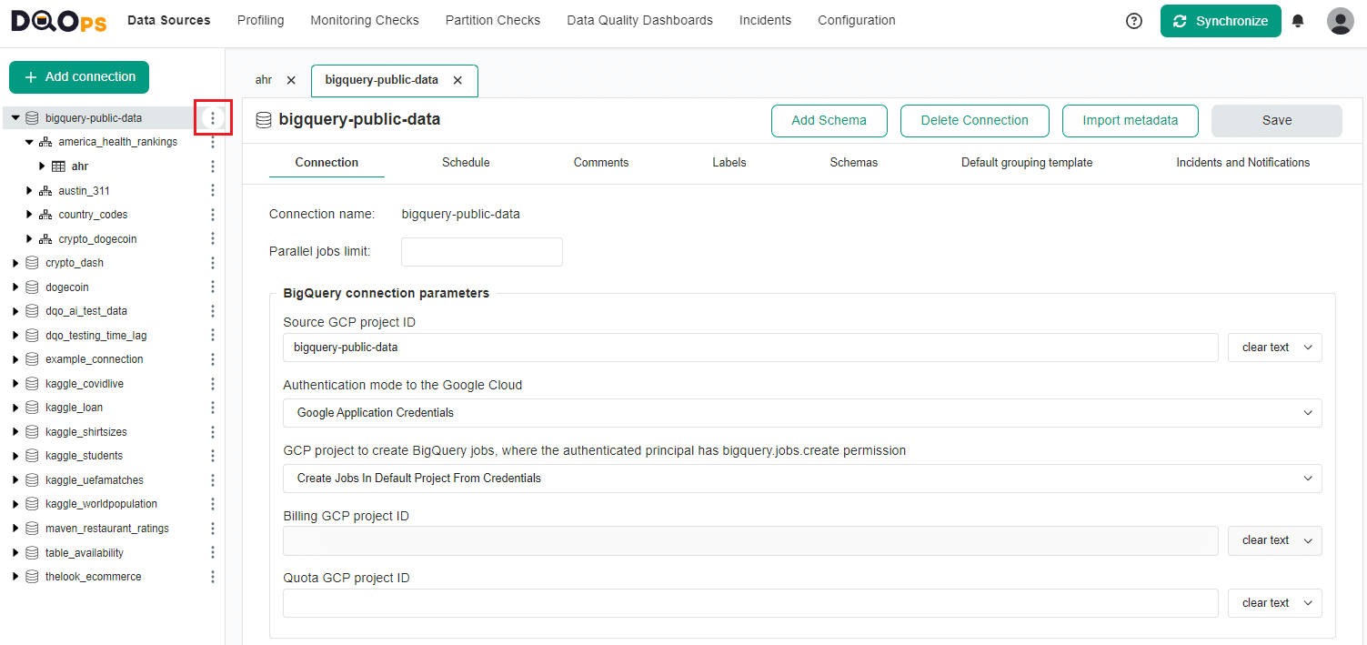Click Add Schema button
The image size is (1367, 645).
(x=829, y=120)
